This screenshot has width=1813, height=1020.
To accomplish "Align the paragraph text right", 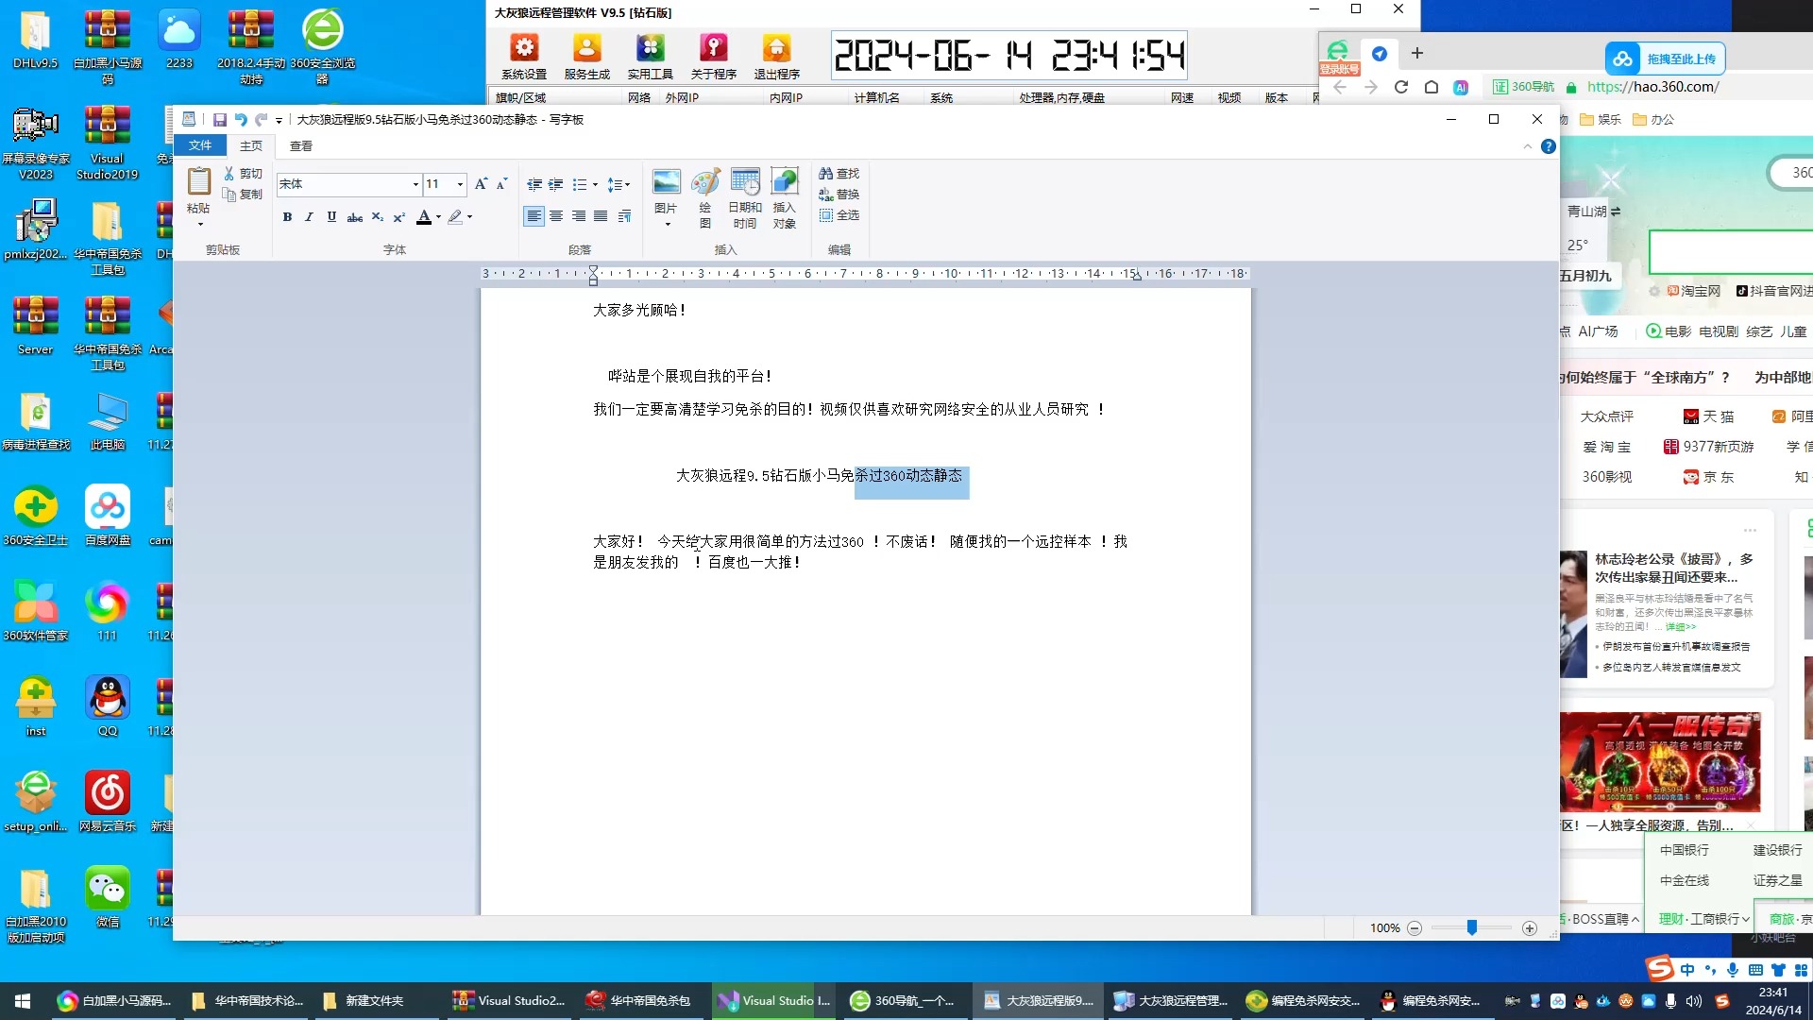I will click(x=579, y=216).
